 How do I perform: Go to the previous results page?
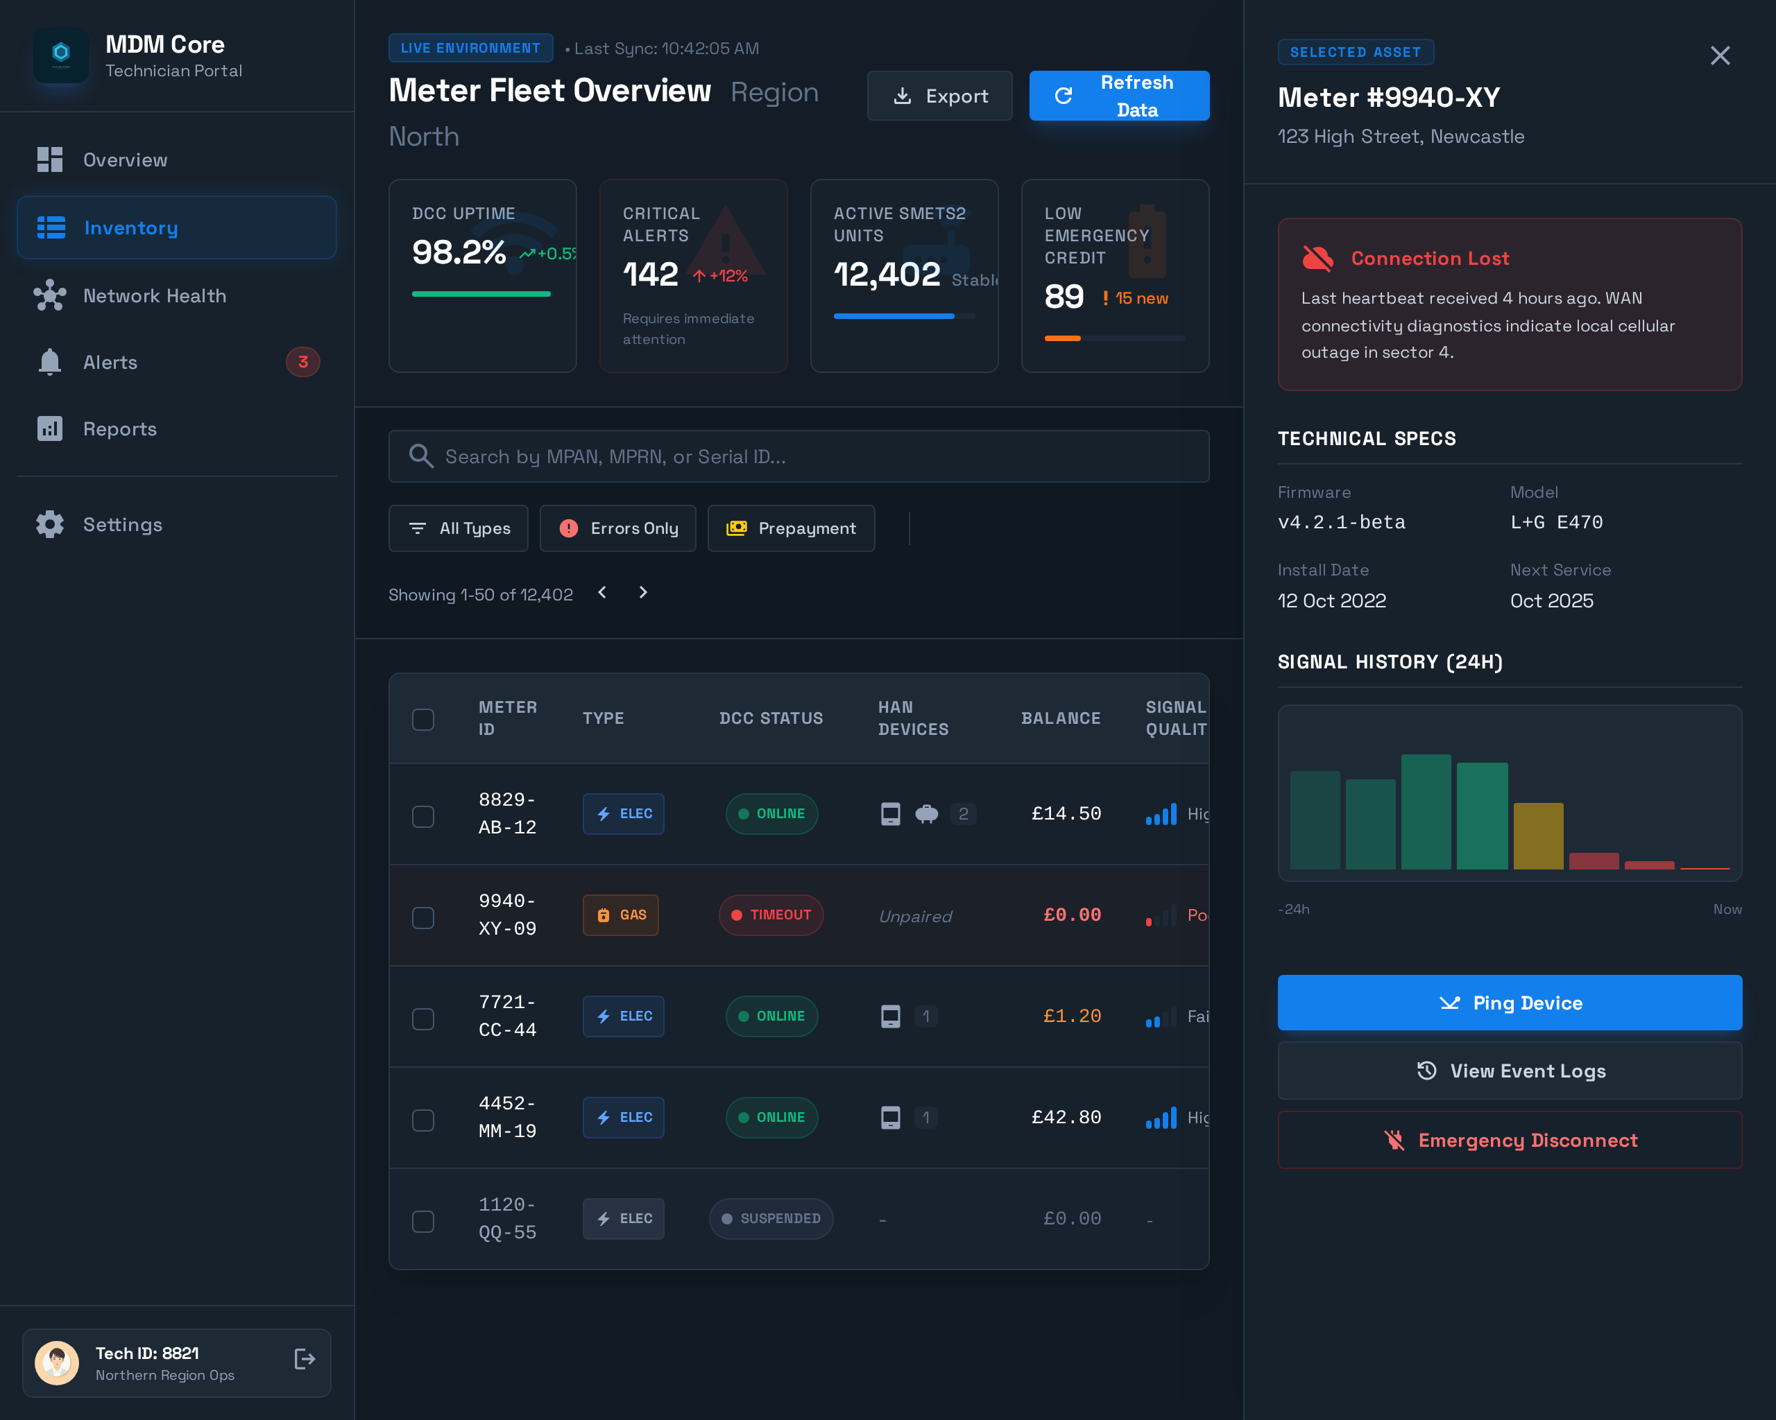pyautogui.click(x=602, y=592)
